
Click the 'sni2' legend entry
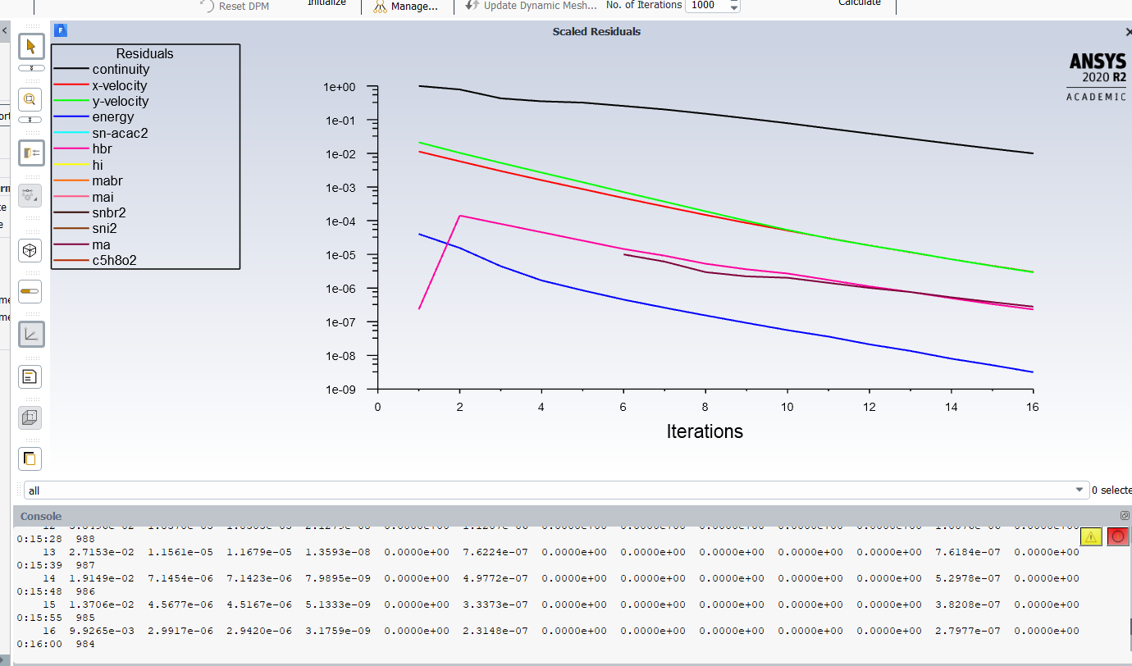point(104,229)
